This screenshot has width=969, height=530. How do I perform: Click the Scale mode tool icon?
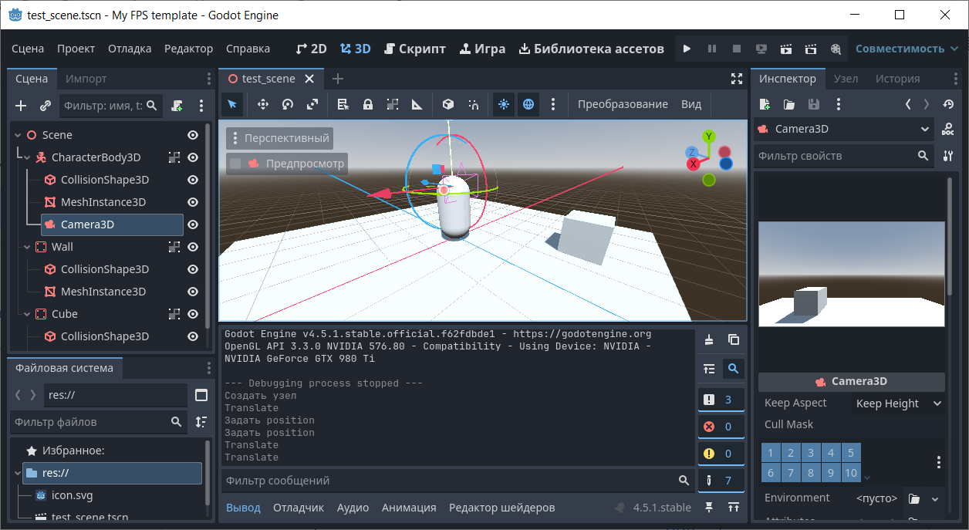(312, 104)
